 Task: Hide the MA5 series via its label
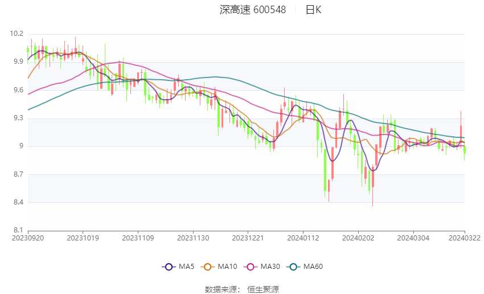pos(186,267)
